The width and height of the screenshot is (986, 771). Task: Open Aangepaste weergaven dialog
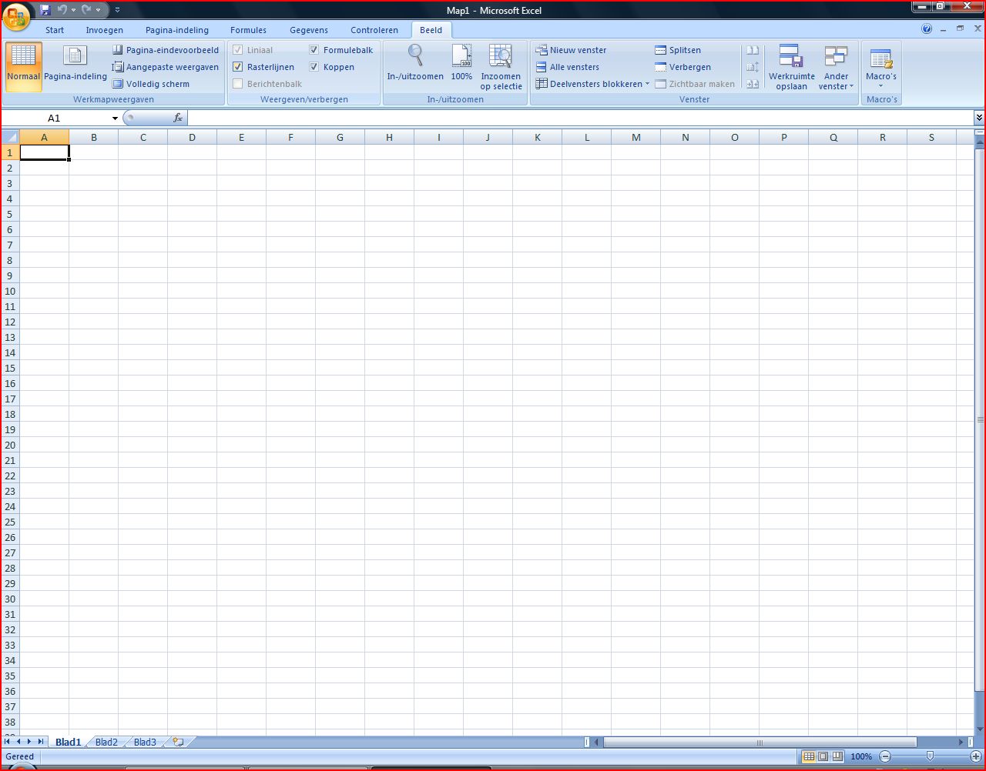pyautogui.click(x=166, y=67)
